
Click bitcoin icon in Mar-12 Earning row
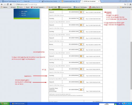pyautogui.click(x=81, y=31)
